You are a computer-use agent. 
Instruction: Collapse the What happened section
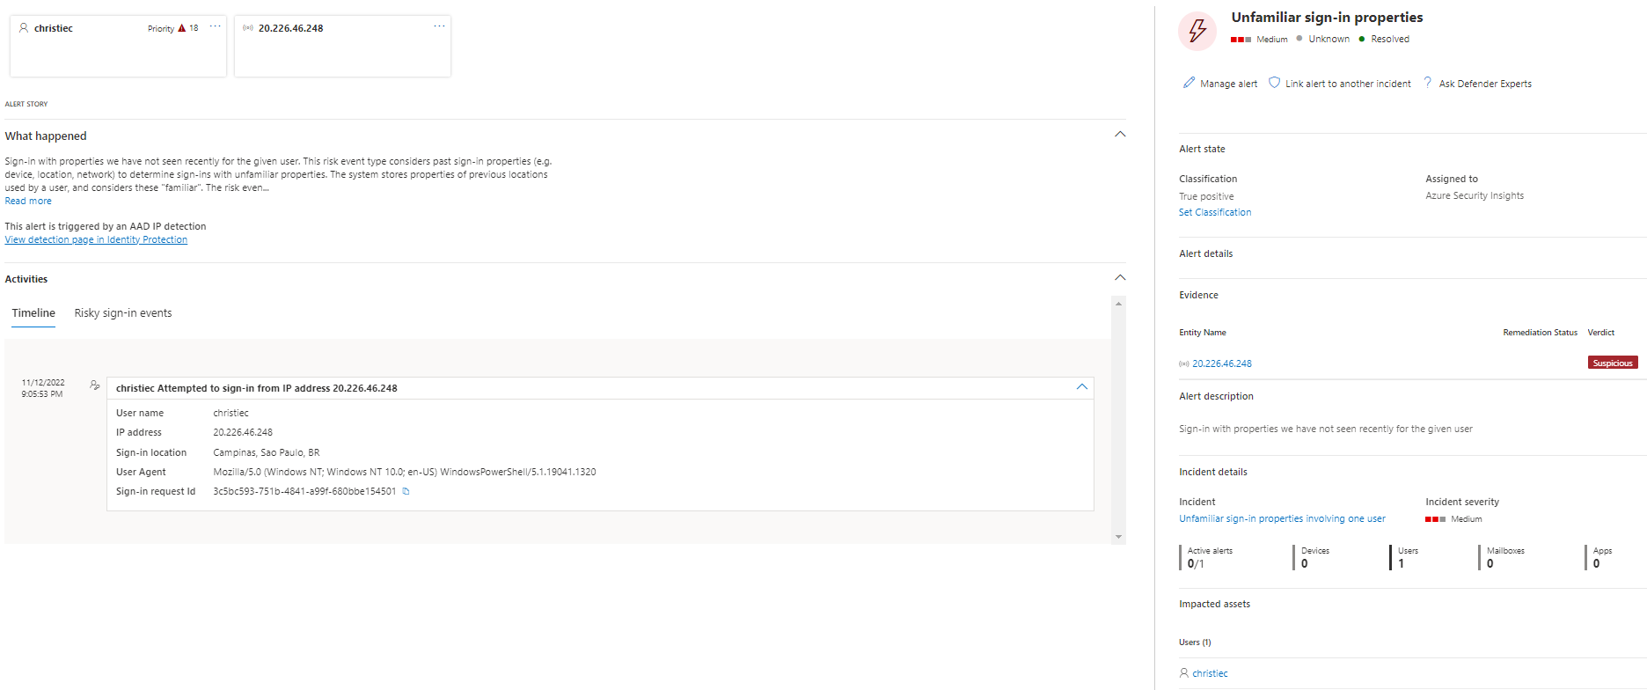(x=1120, y=135)
